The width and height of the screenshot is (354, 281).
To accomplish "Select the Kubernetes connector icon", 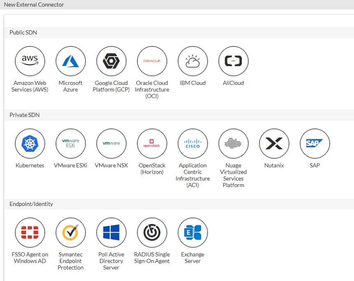I will (x=30, y=144).
